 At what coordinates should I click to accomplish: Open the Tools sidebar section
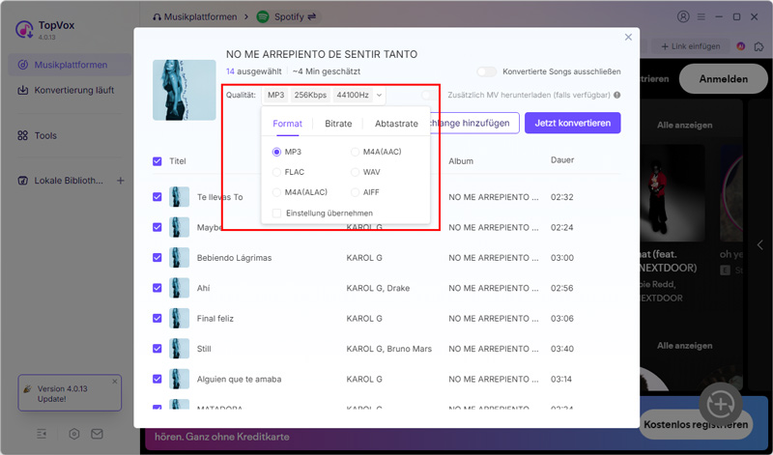(x=38, y=135)
